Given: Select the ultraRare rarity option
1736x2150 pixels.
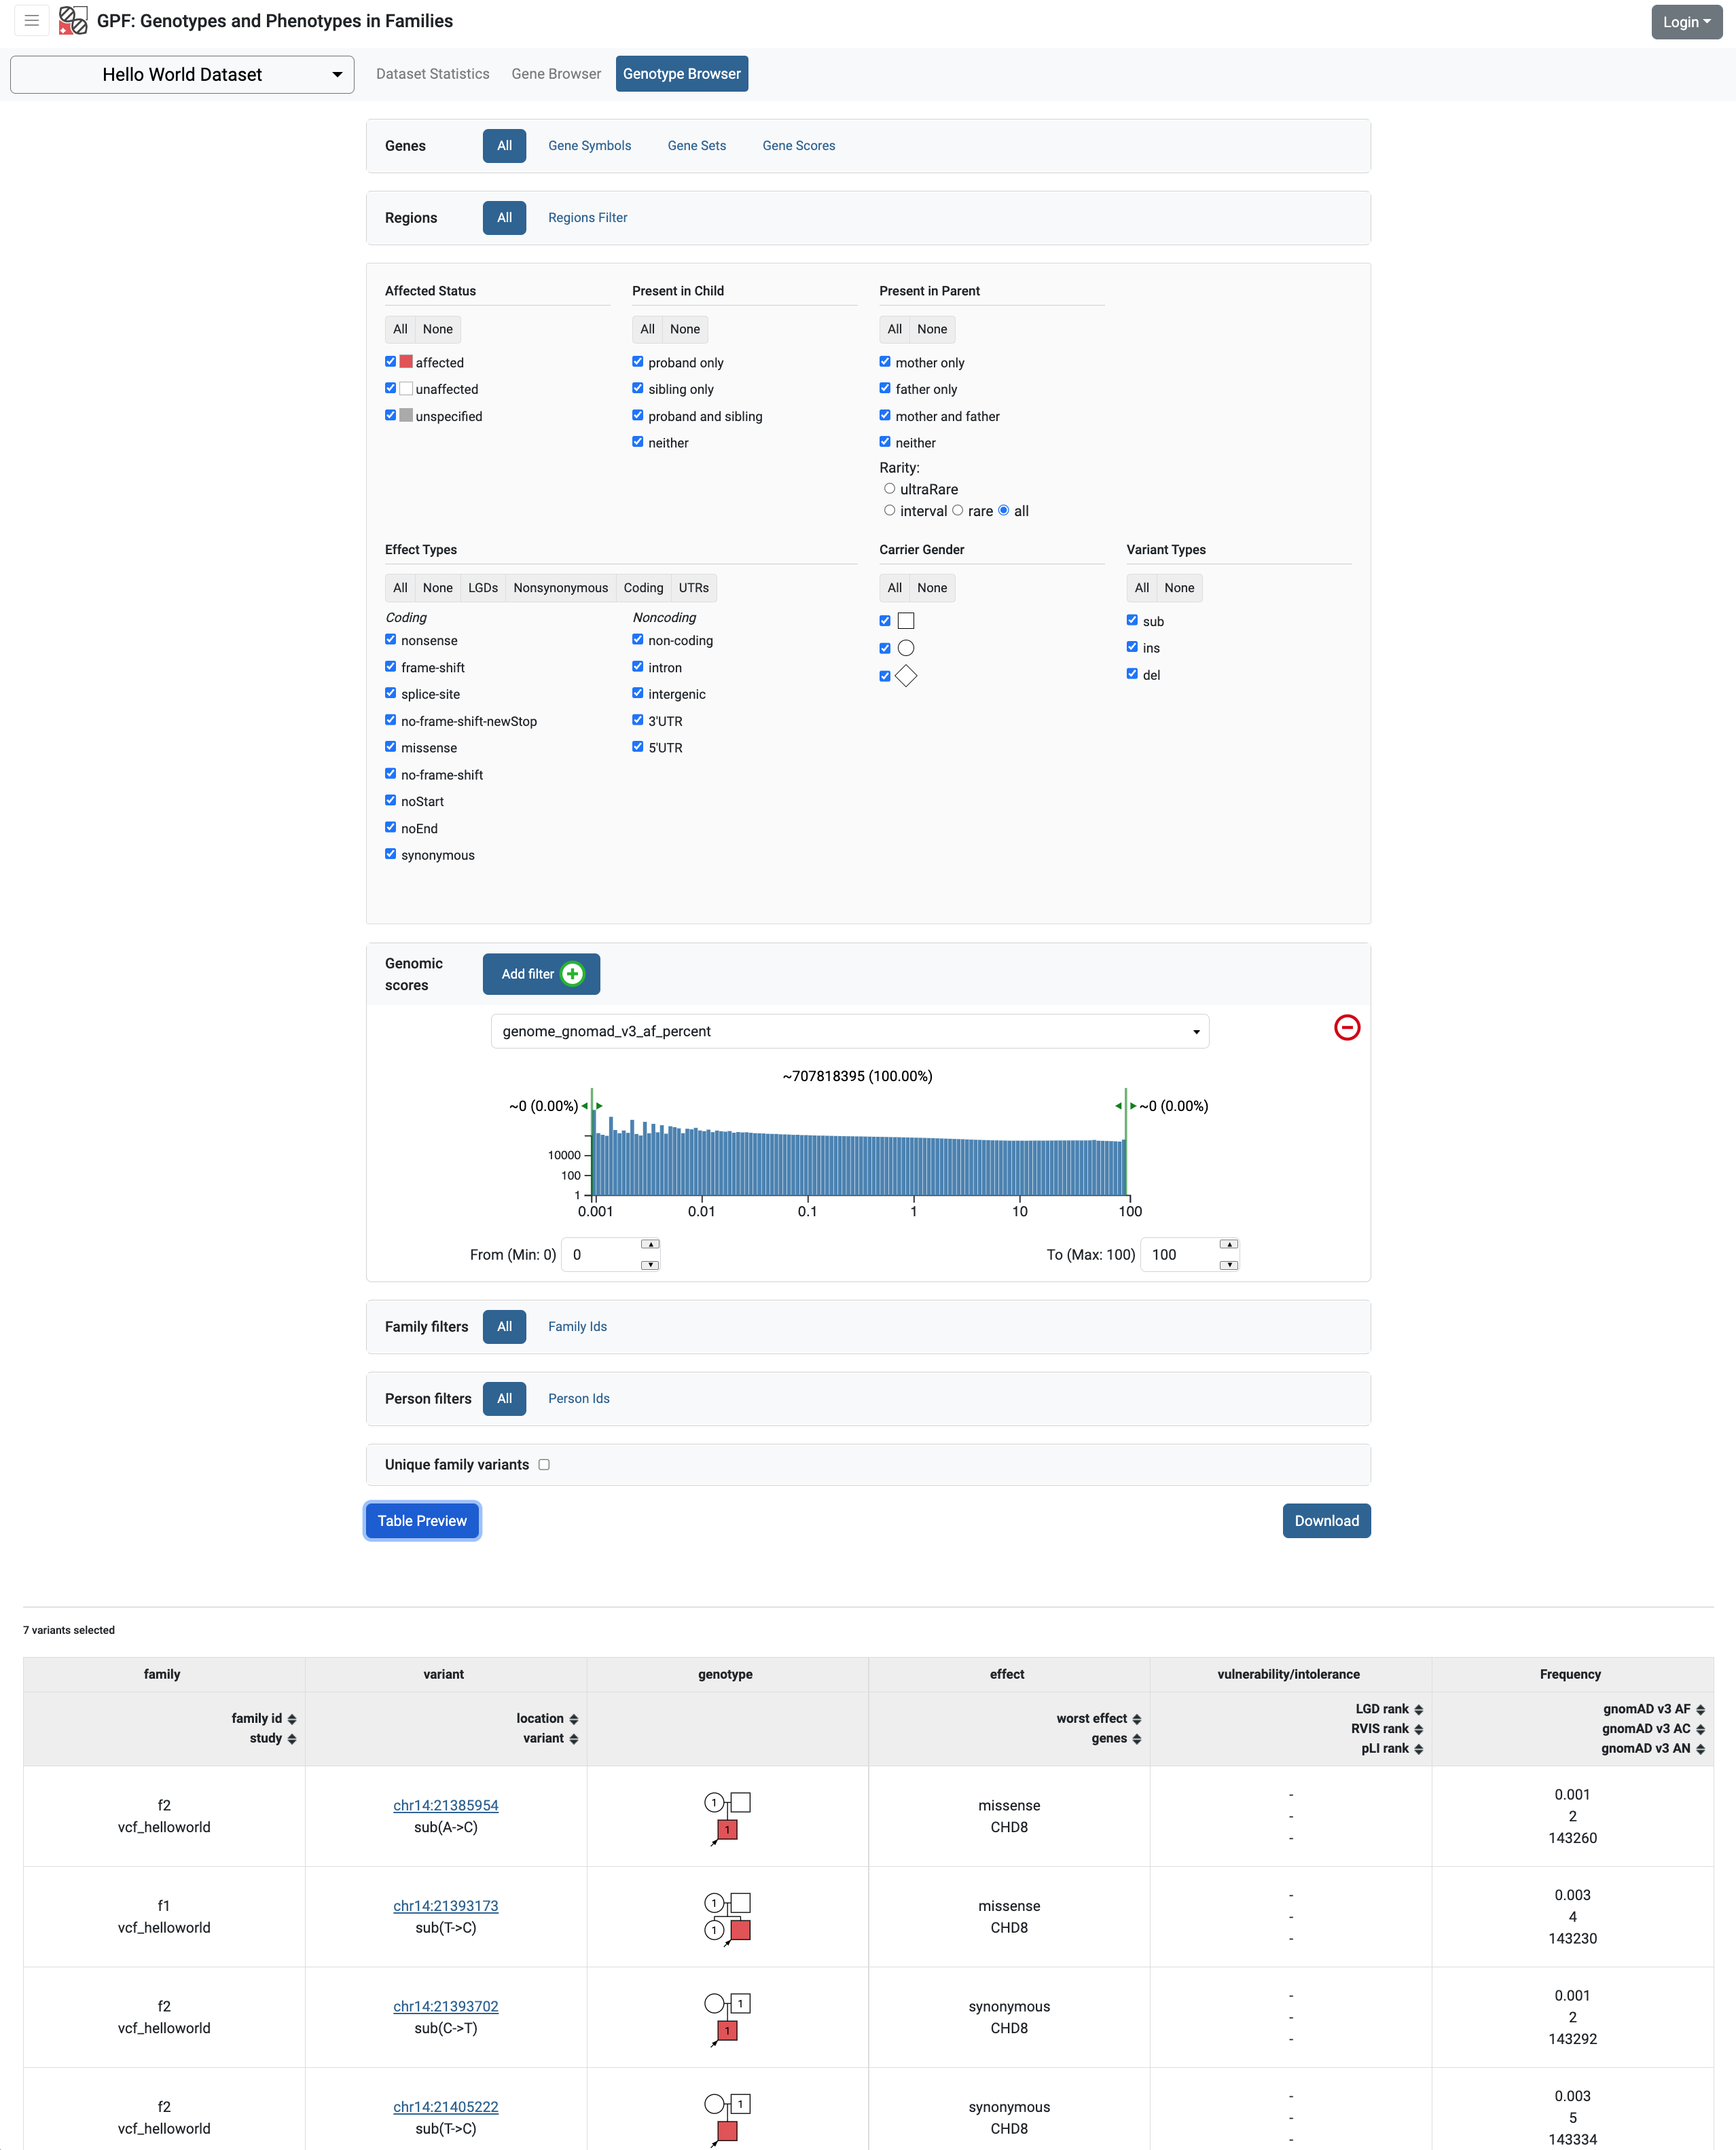Looking at the screenshot, I should 890,489.
